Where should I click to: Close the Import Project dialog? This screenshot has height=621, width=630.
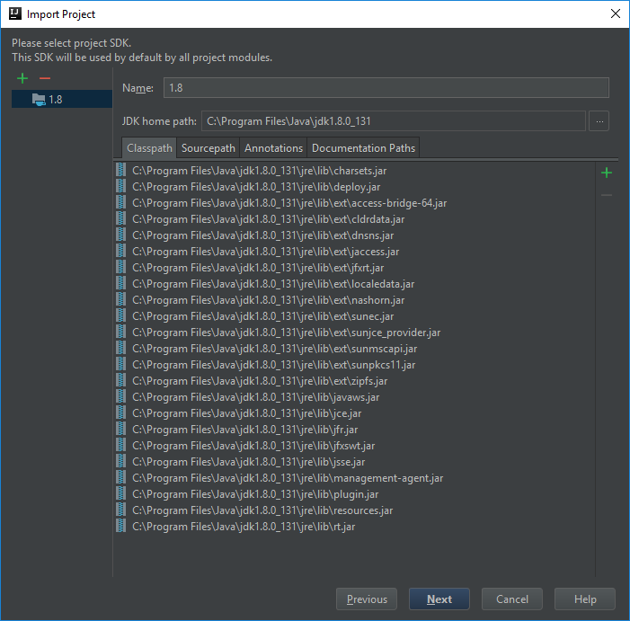coord(615,13)
